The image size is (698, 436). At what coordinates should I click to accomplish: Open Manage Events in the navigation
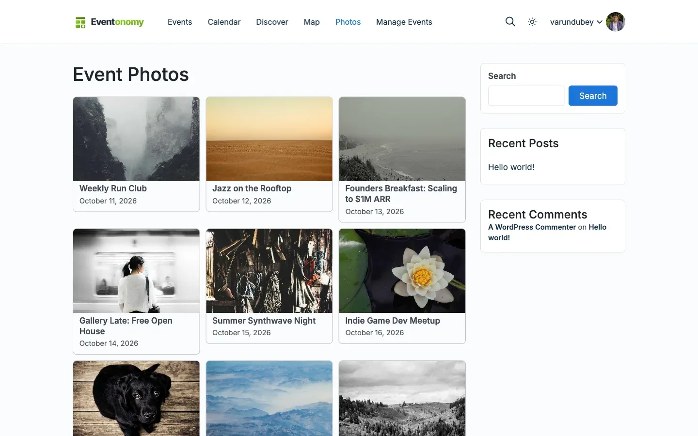[x=404, y=22]
